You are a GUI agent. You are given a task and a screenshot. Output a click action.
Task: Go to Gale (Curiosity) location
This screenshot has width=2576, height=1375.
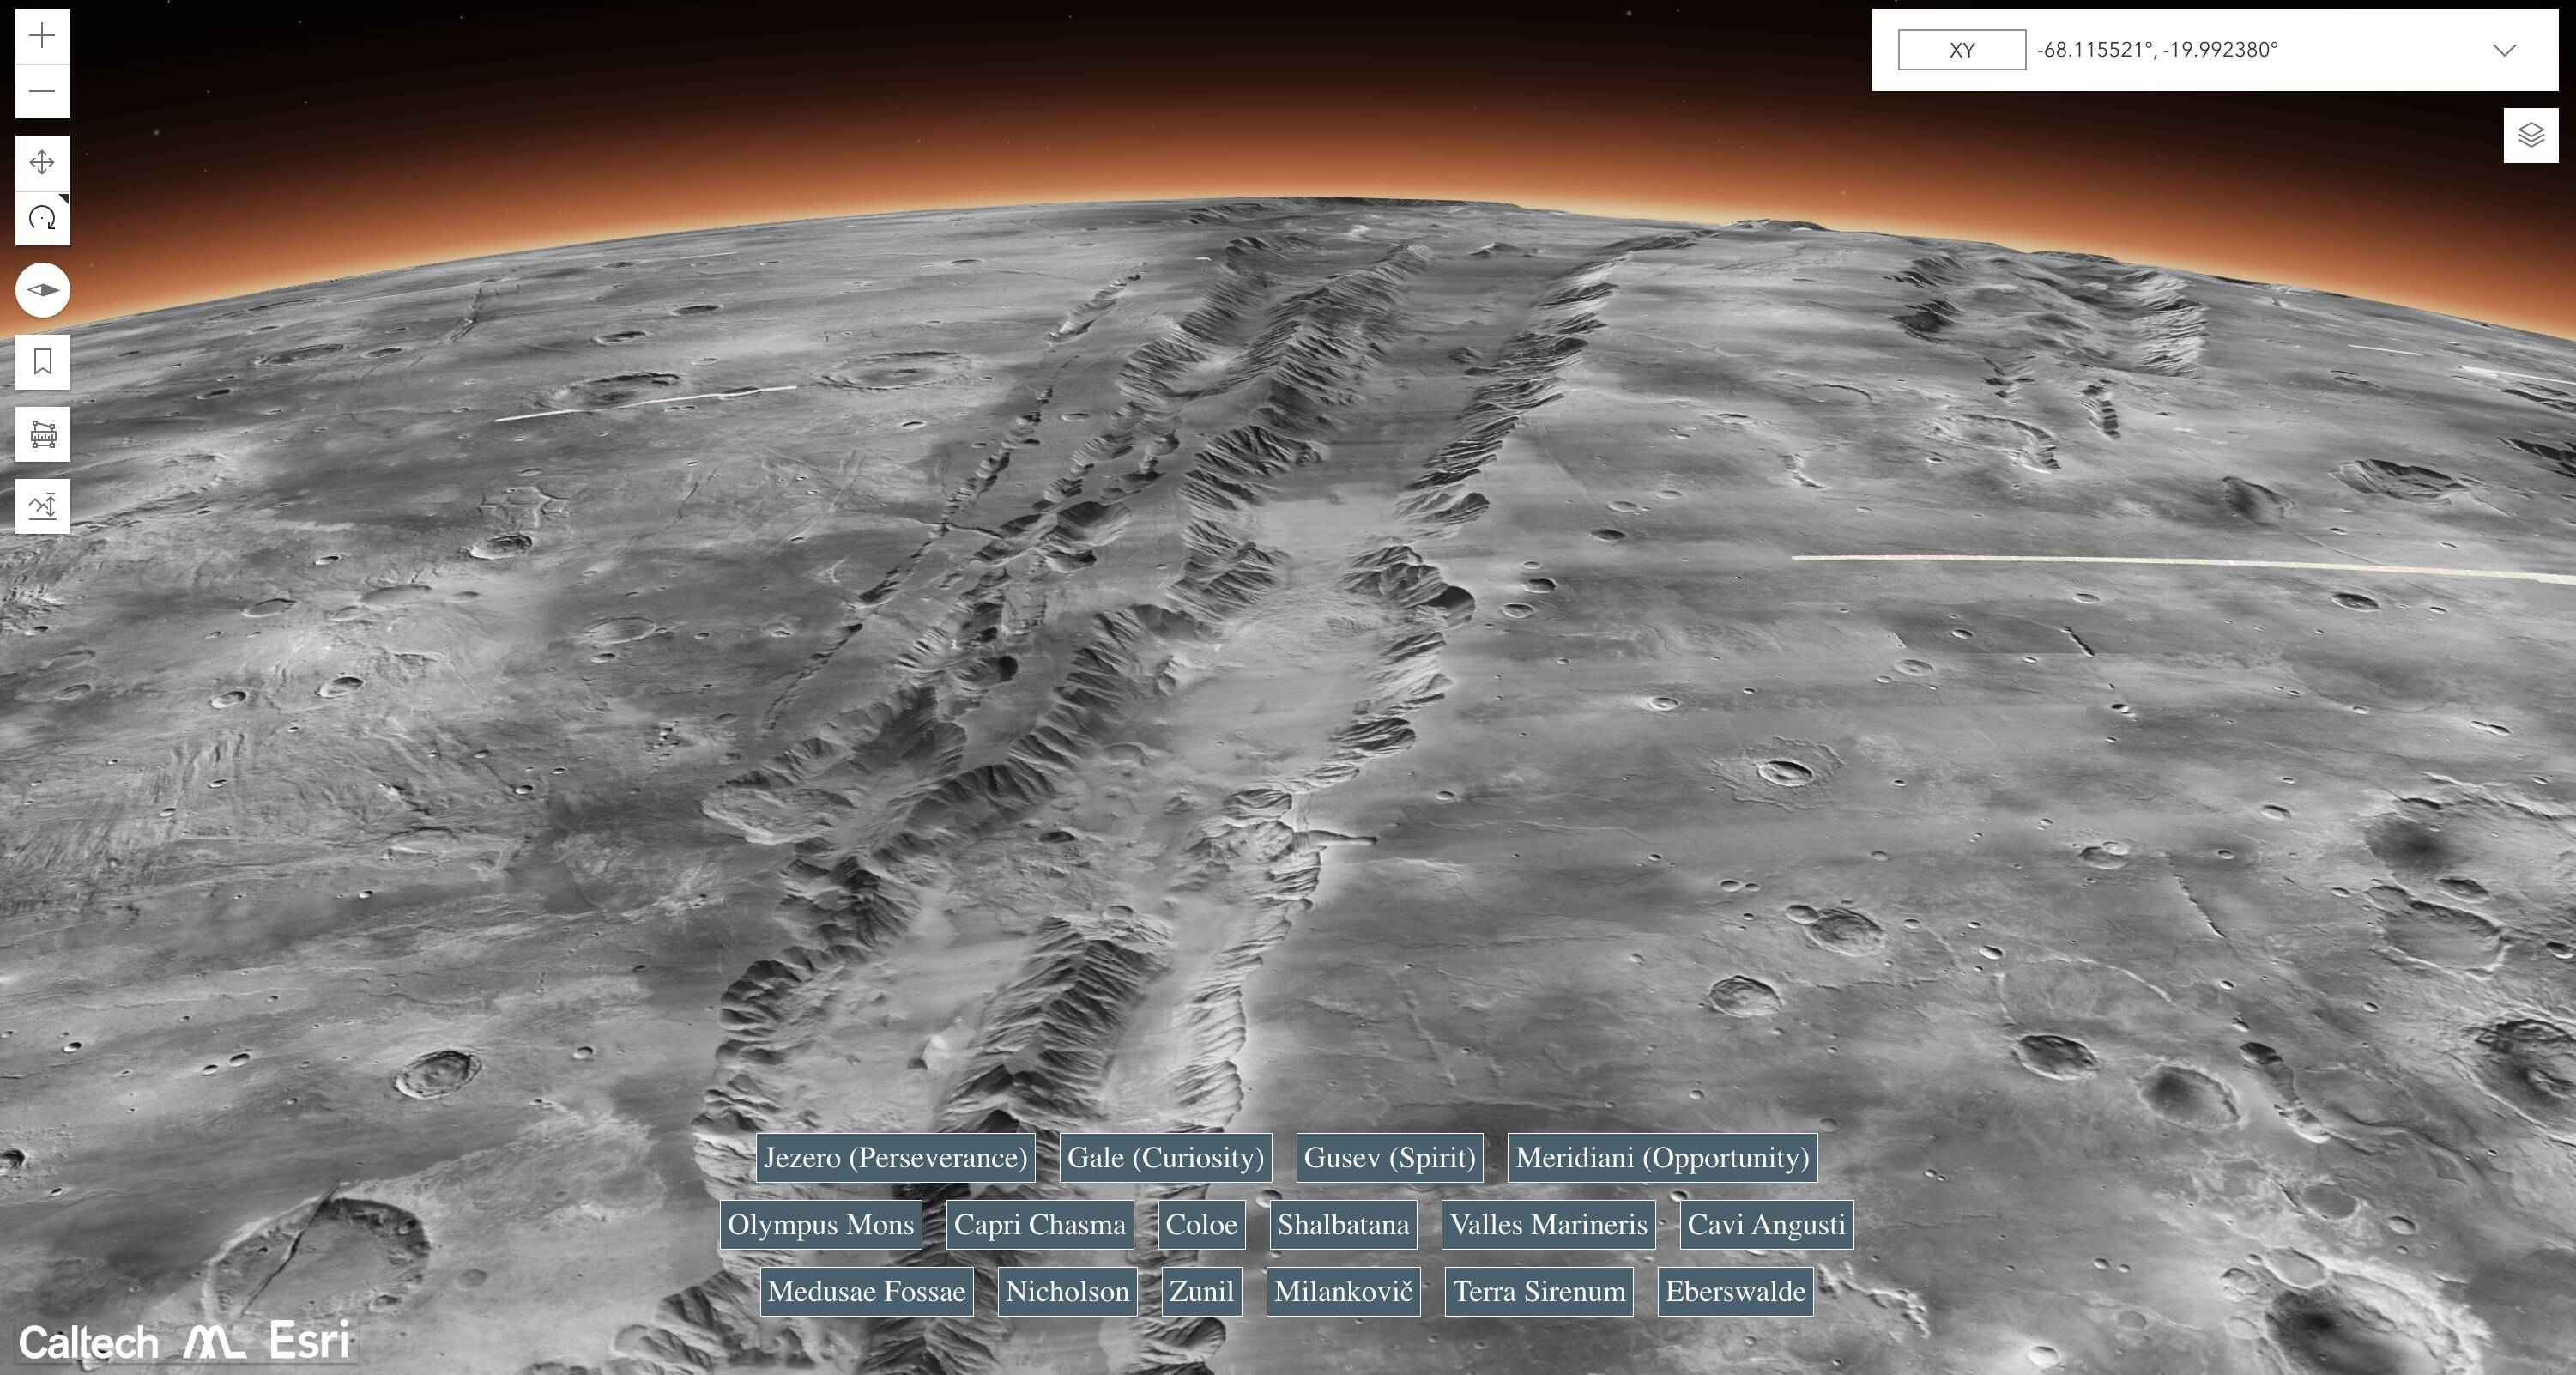click(1165, 1158)
